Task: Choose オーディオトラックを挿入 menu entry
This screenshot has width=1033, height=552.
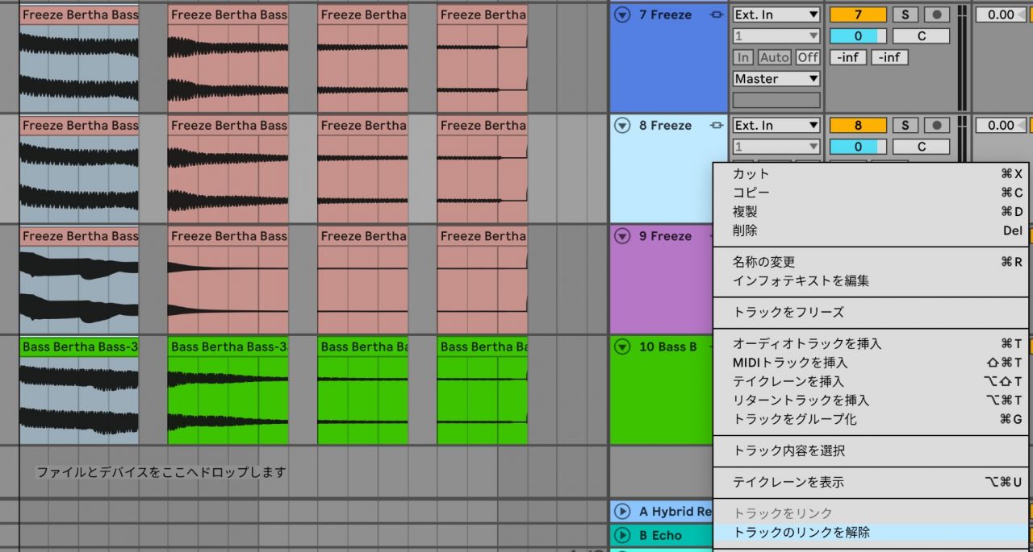Action: pyautogui.click(x=872, y=343)
